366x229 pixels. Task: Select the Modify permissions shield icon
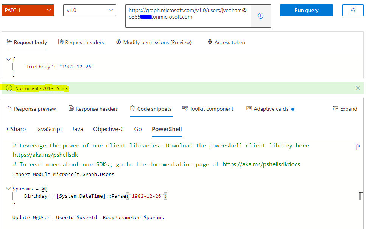pos(118,42)
